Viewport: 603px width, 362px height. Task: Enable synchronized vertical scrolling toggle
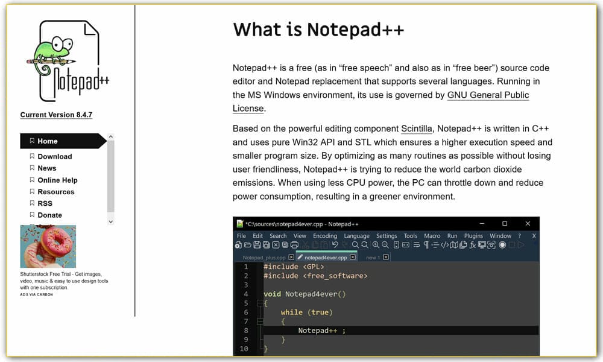[x=395, y=244]
